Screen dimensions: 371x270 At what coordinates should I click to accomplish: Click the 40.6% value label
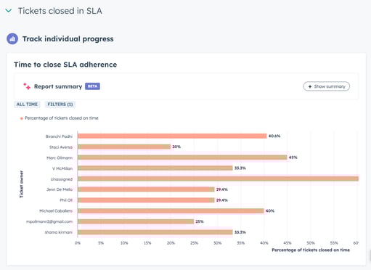click(x=274, y=136)
